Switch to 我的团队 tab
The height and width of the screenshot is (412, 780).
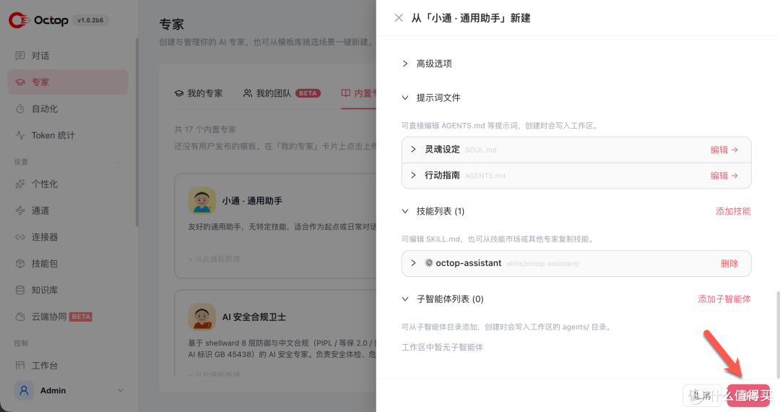coord(282,93)
